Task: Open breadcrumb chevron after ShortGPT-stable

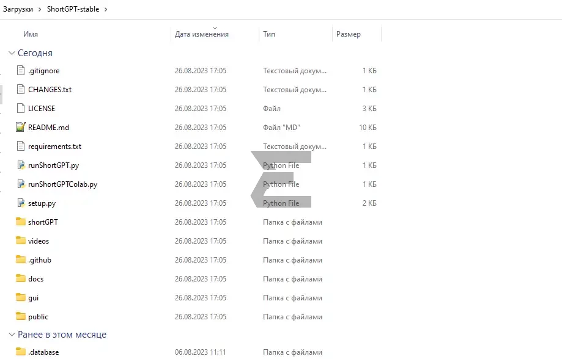Action: pos(106,9)
